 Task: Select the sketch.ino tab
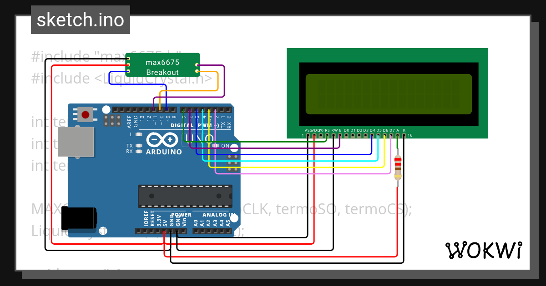coord(80,20)
